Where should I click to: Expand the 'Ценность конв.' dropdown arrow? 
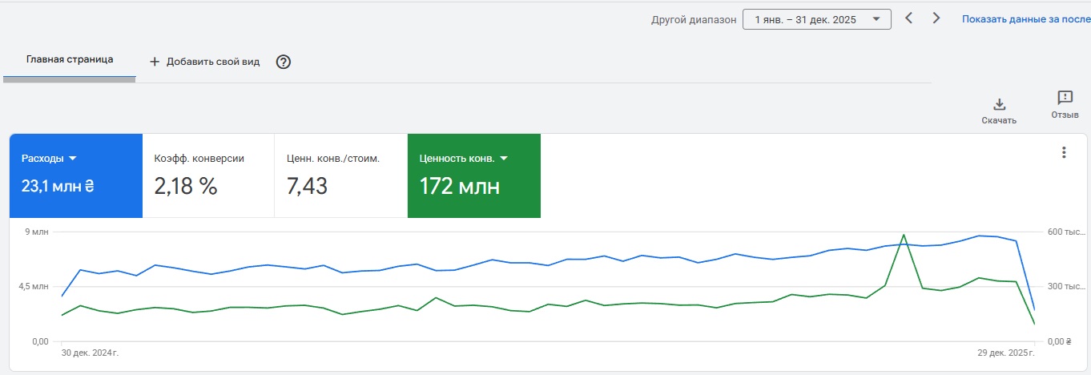505,159
